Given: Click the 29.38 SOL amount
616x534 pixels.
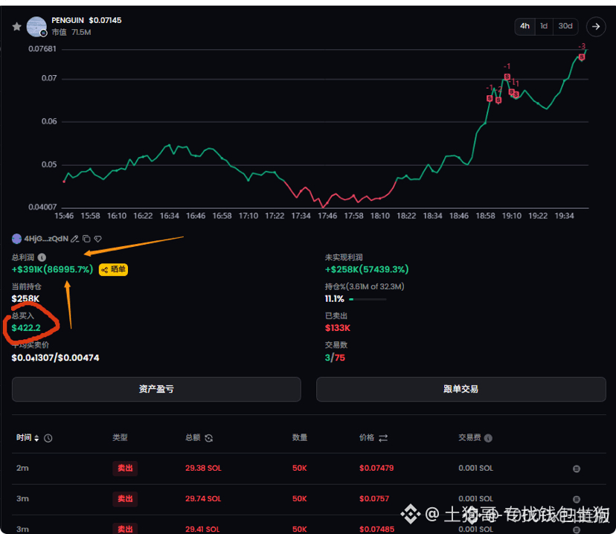Looking at the screenshot, I should coord(203,468).
